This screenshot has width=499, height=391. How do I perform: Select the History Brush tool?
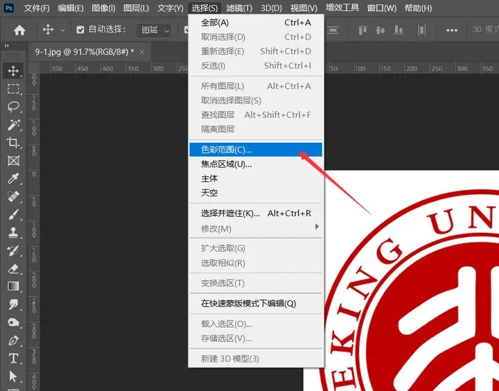[x=13, y=251]
